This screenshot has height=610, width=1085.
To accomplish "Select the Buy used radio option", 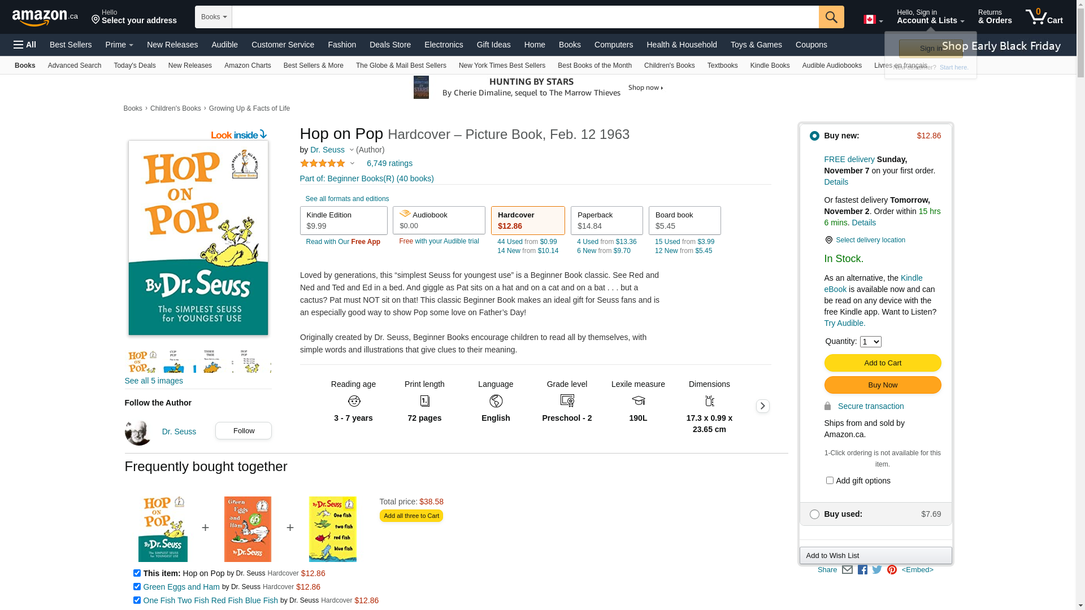I will click(x=814, y=515).
